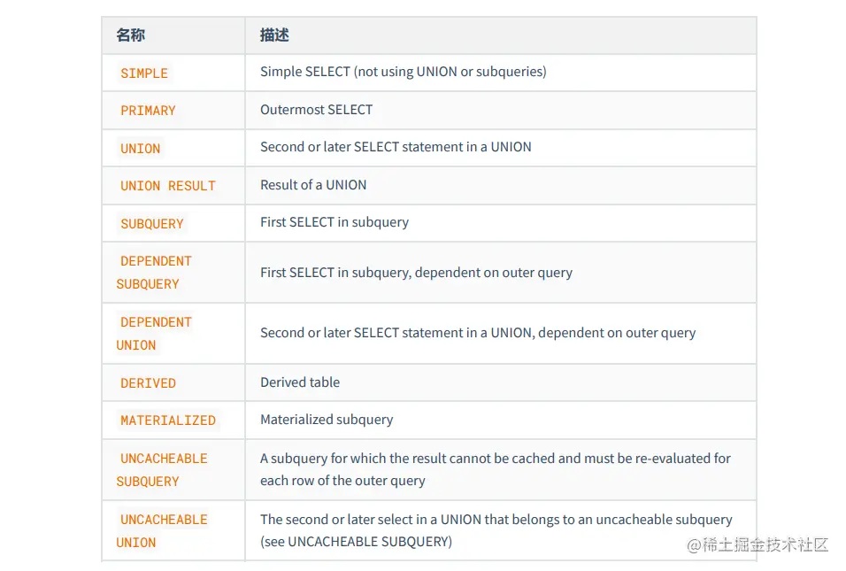Click the DEPENDENT UNION code label
This screenshot has width=846, height=571.
tap(155, 334)
